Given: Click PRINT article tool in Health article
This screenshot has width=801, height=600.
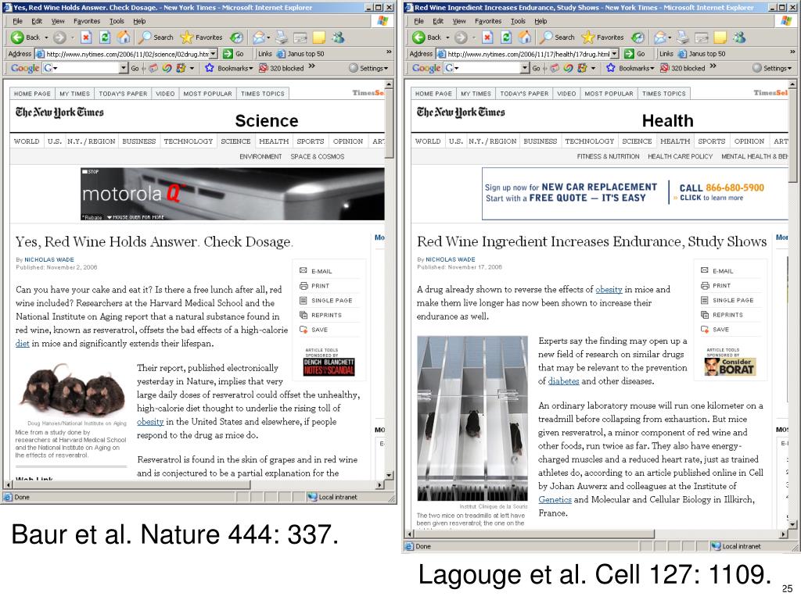Looking at the screenshot, I should [716, 286].
